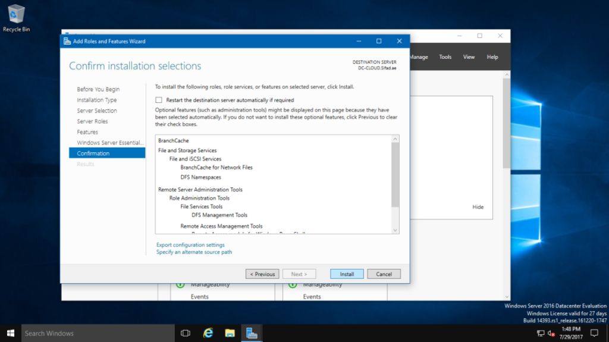Select DFS Namespaces entry
This screenshot has height=342, width=609.
[200, 177]
